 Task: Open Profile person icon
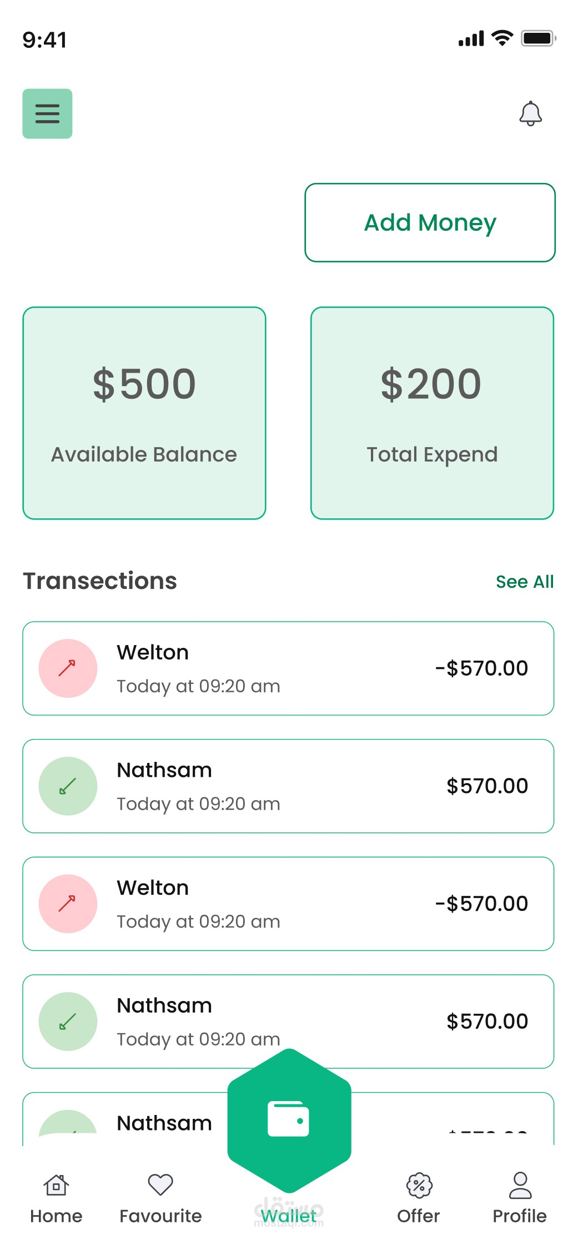pos(520,1185)
